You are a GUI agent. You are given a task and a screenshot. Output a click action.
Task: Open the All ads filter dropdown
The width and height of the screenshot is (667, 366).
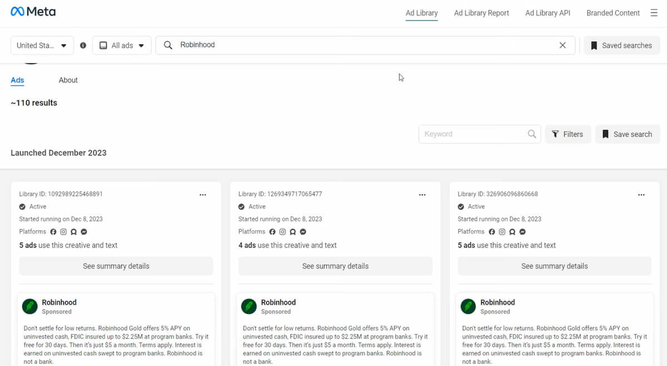click(x=122, y=45)
